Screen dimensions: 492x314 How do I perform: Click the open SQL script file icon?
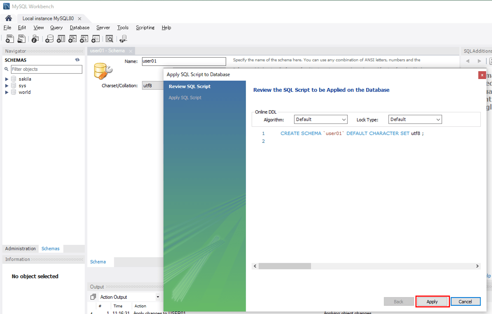coord(21,39)
